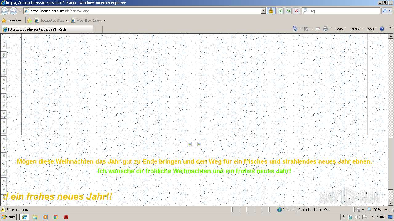Toggle Compatibility View icon
394x221 pixels.
click(280, 11)
